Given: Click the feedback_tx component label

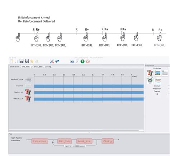Looking at the screenshot, I should [18, 99].
